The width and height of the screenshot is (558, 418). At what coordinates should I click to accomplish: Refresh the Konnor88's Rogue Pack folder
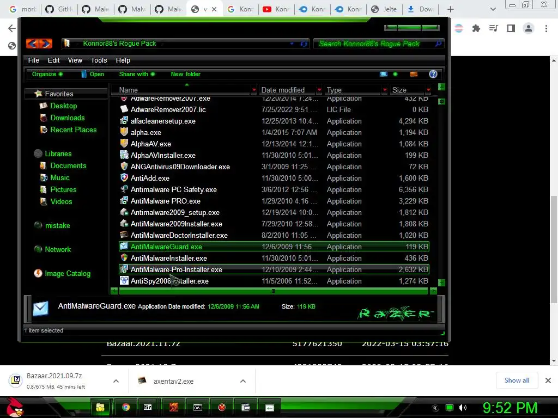304,44
